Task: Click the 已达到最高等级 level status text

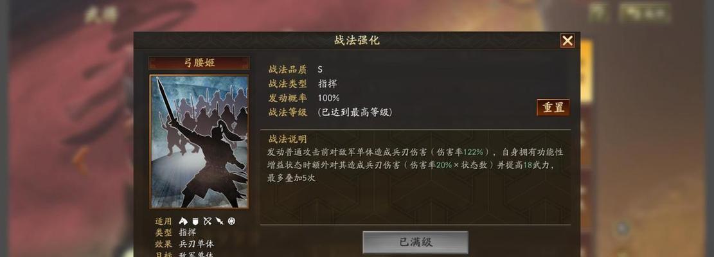Action: tap(355, 112)
